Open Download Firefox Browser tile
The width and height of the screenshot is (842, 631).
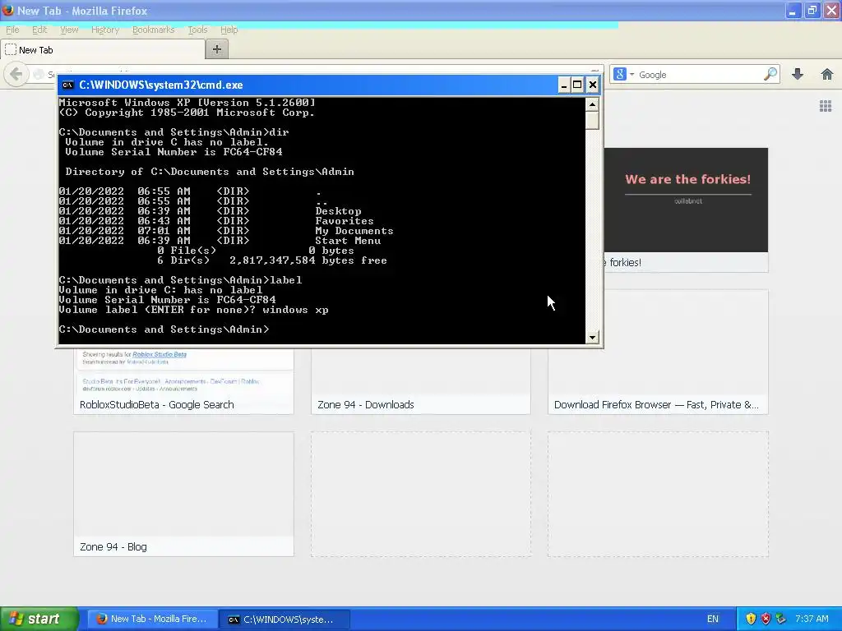pos(658,352)
